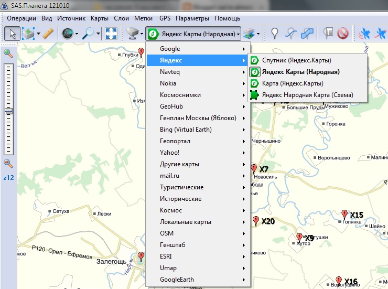Click hide all placemarks red icon
This screenshot has width=388, height=289.
[343, 34]
